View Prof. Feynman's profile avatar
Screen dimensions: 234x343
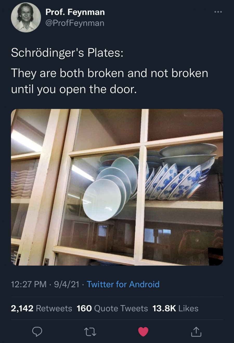(x=26, y=17)
